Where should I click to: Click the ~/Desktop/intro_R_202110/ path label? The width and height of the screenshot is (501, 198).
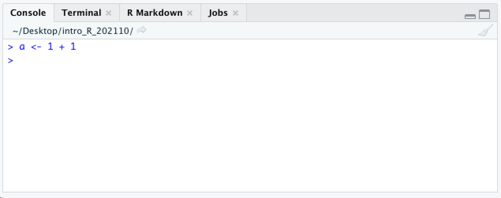(73, 30)
